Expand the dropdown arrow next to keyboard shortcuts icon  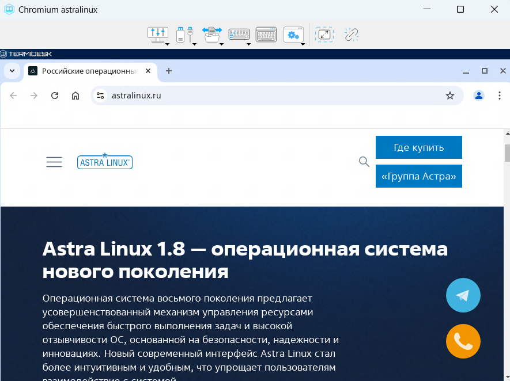(x=248, y=43)
